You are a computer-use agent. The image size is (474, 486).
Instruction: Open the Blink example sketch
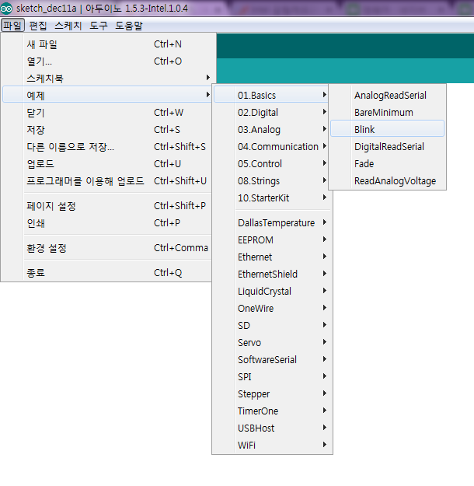[x=364, y=130]
